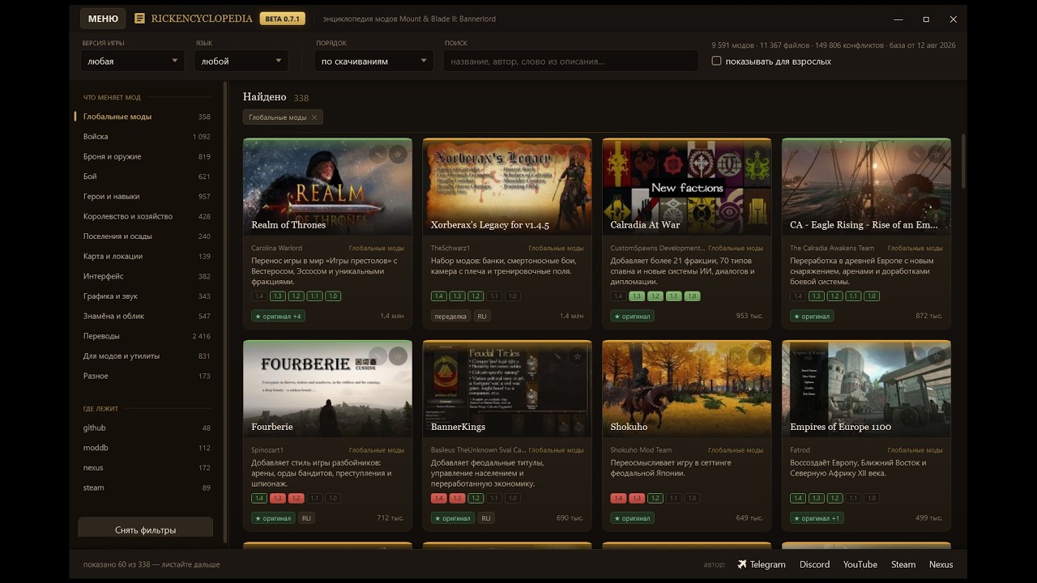Viewport: 1037px width, 583px height.
Task: Click the 'Carolina Warlord' author name
Action: click(276, 249)
